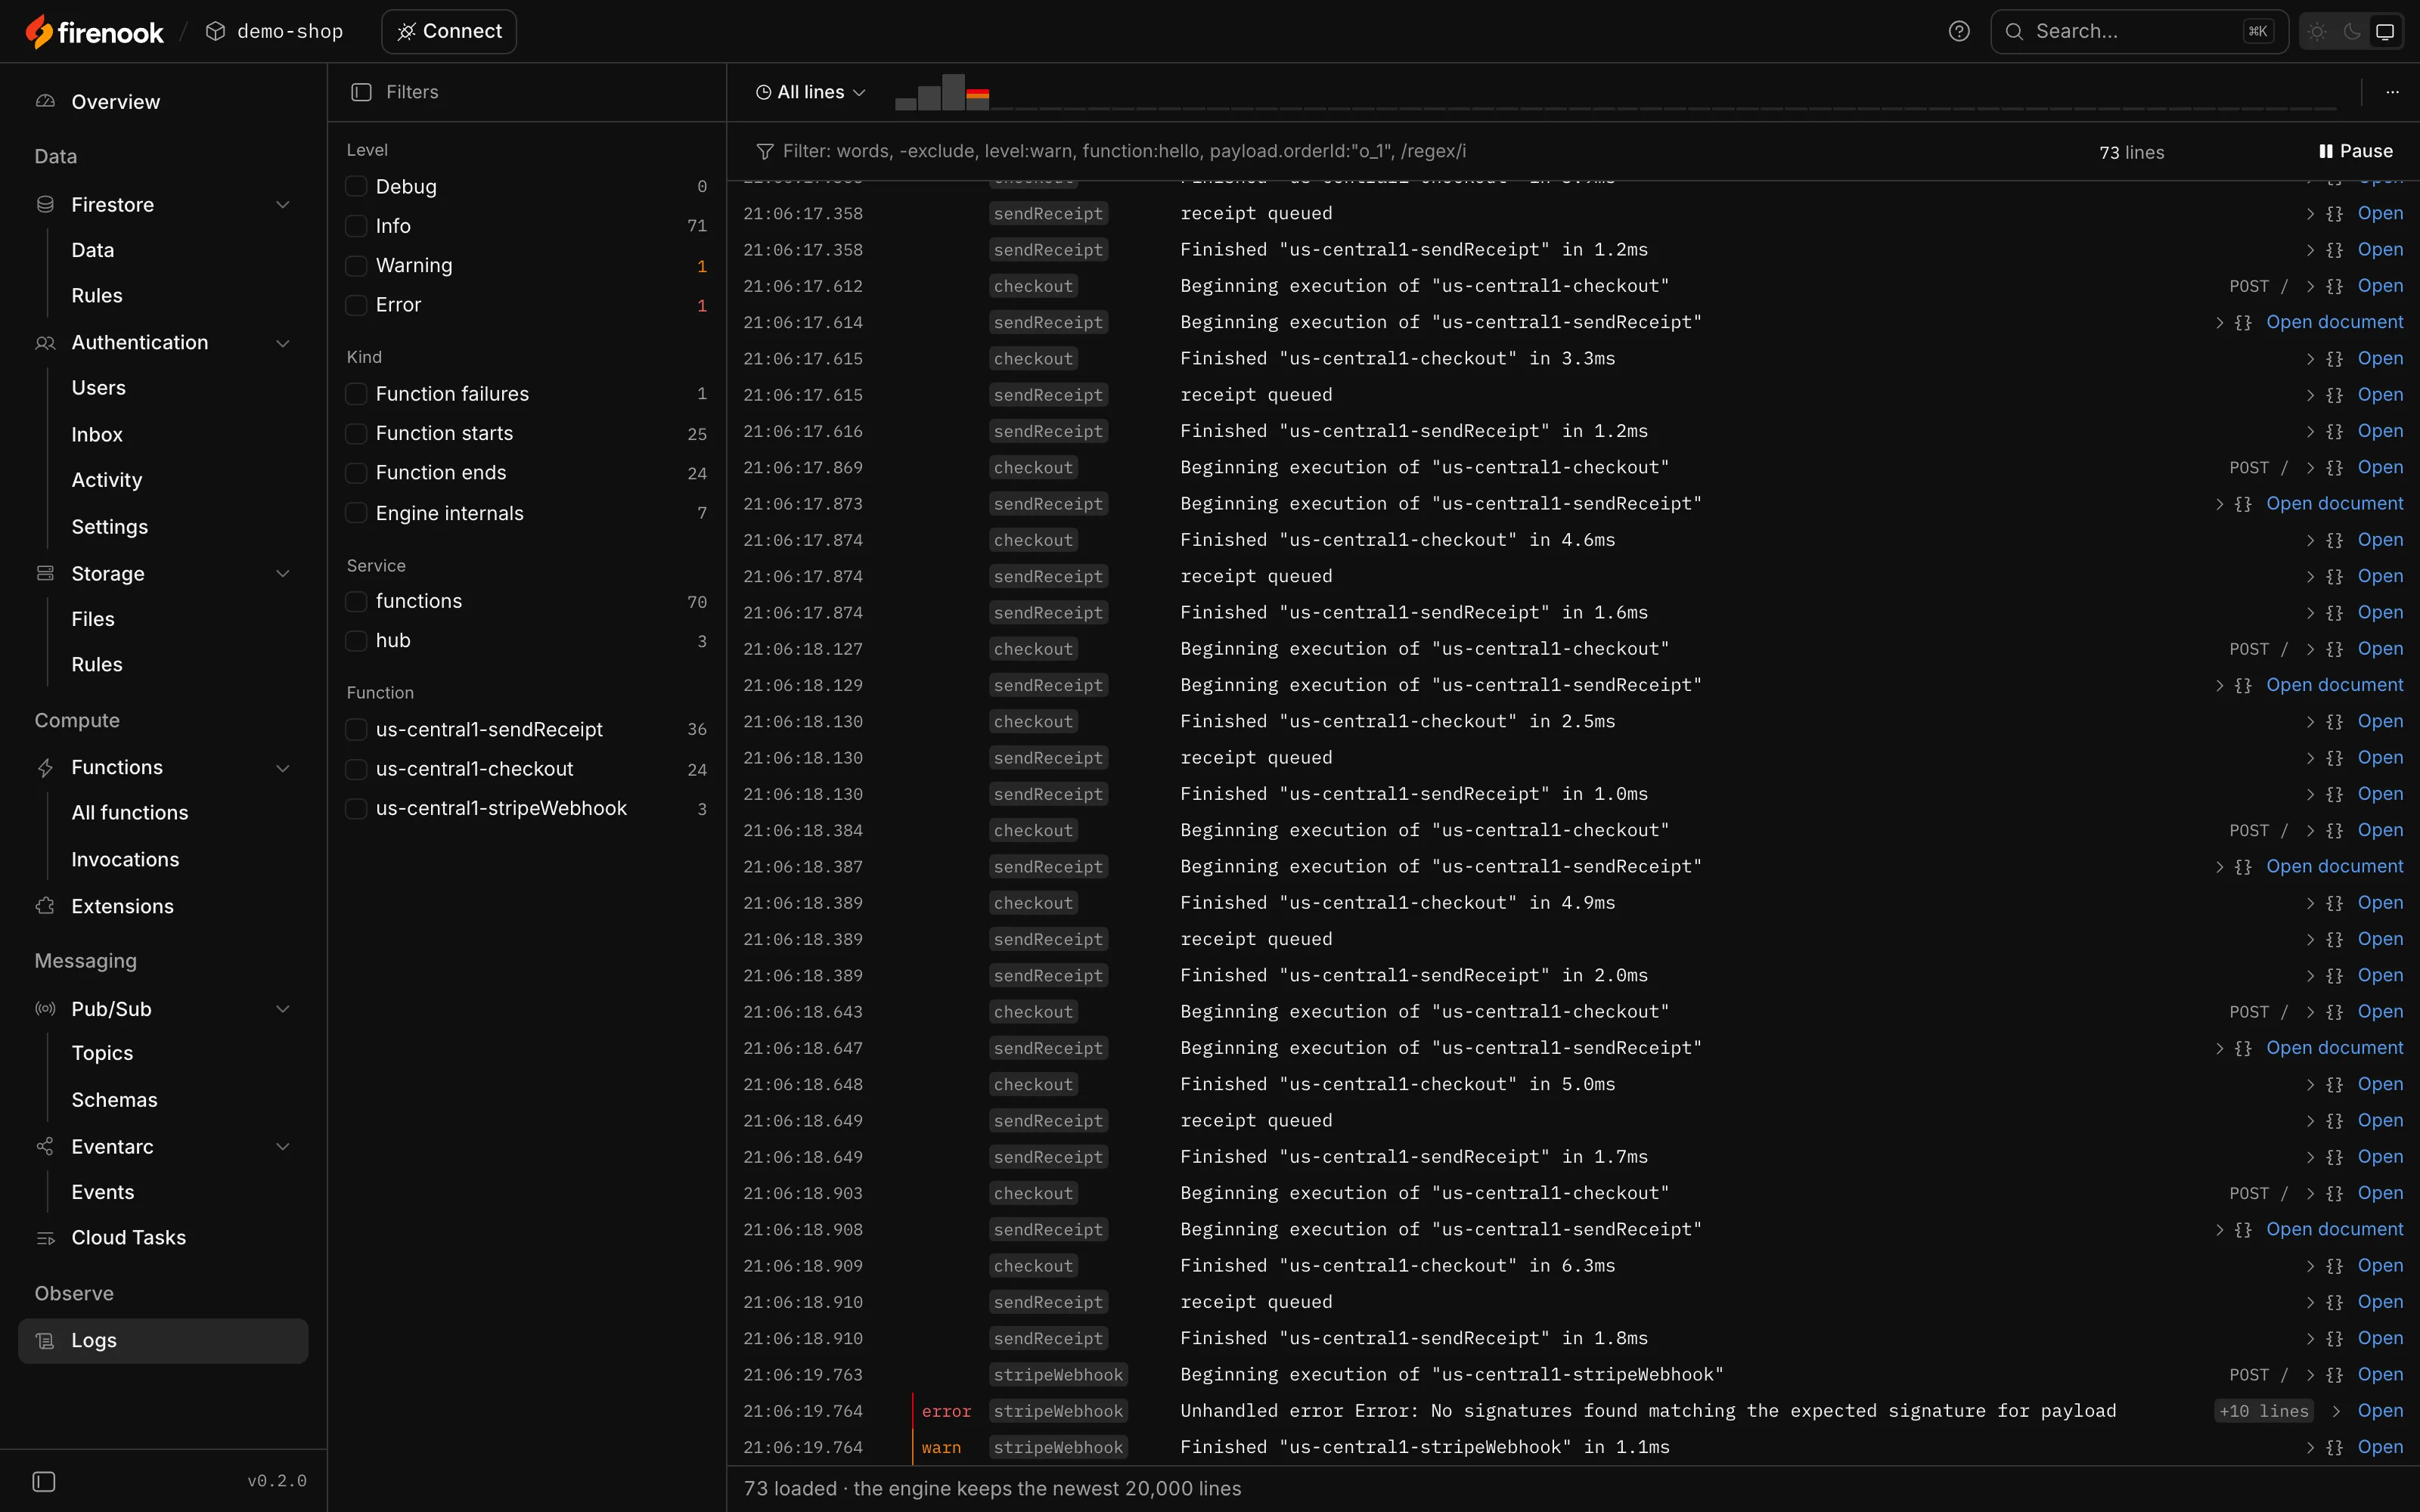2420x1512 pixels.
Task: Click the Extensions puzzle icon
Action: tap(45, 906)
